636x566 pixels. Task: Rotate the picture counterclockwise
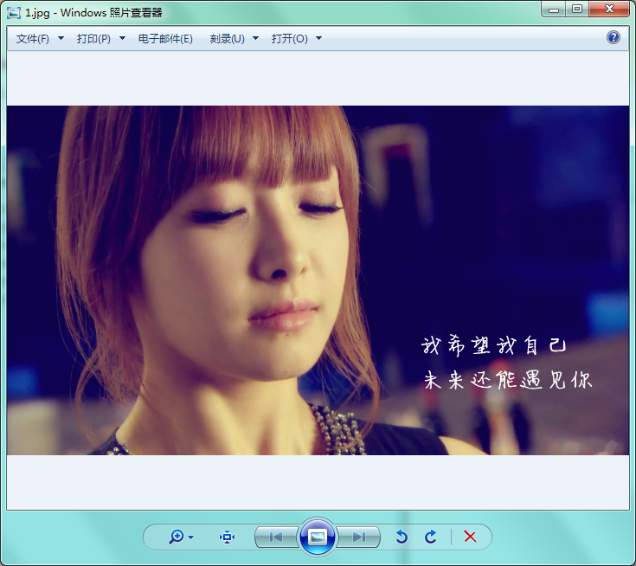tap(402, 537)
